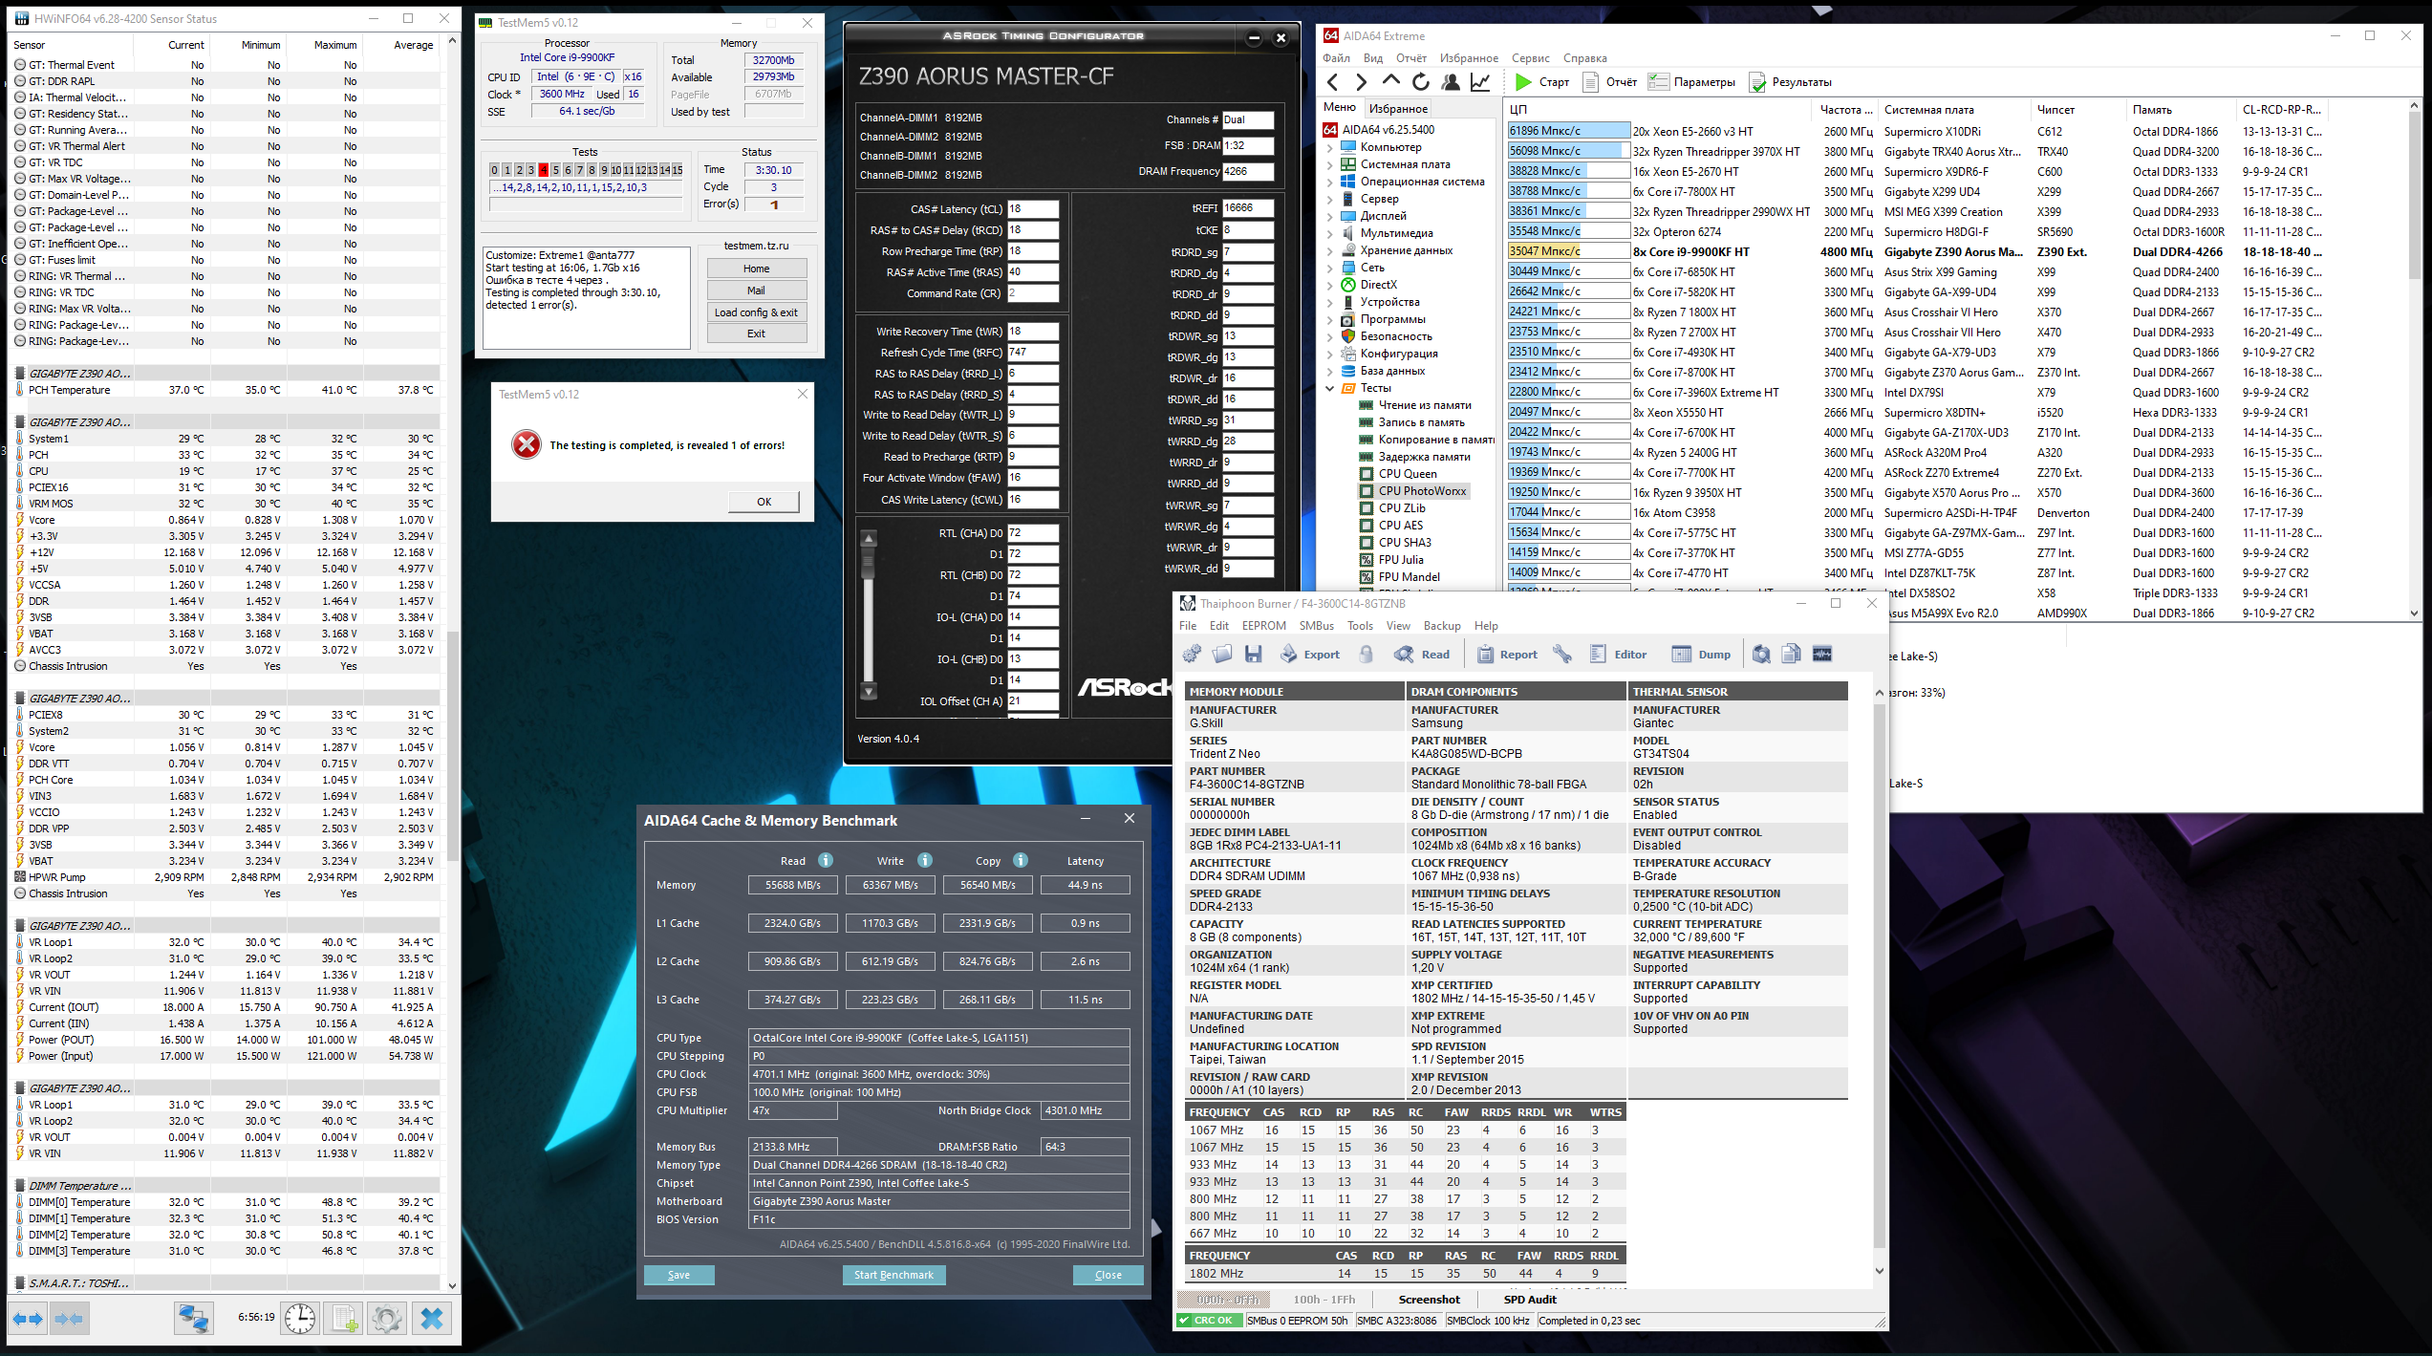Click the AIDA64 graph chart toolbar icon
The width and height of the screenshot is (2432, 1356).
coord(1480,82)
